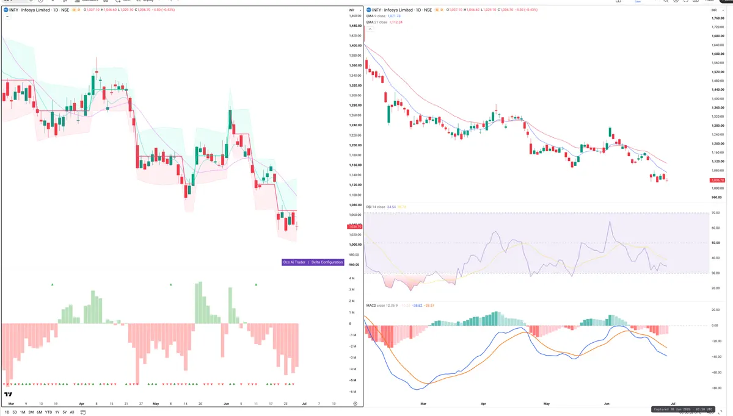Select the 3M time range
This screenshot has height=416, width=733.
31,412
